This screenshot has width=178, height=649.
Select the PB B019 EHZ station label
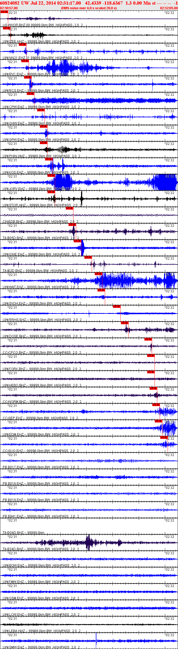41,500
